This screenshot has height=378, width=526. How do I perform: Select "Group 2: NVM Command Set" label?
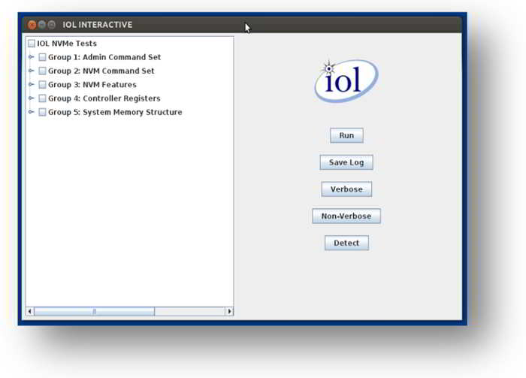coord(101,71)
